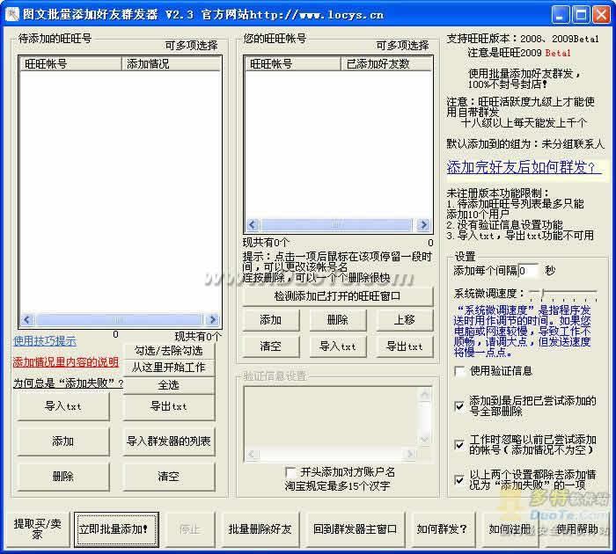Click 添加 under 您的旺旺帐号 list
The image size is (616, 554).
271,320
